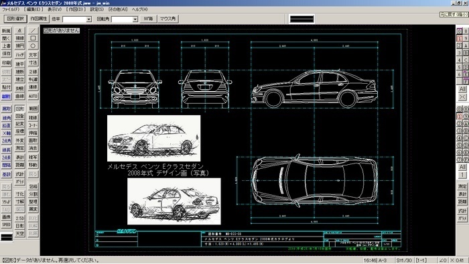Select the 分割 divide tool
Image resolution: width=469 pixels, height=264 pixels.
(x=33, y=194)
